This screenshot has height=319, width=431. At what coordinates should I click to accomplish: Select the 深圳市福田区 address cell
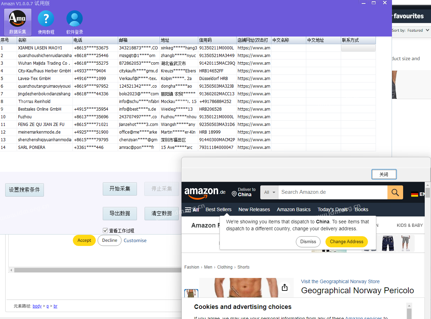(179, 139)
